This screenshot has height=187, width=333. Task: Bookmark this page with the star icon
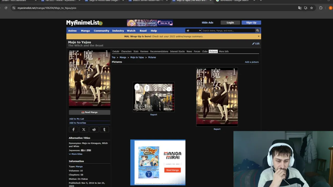coord(311,8)
